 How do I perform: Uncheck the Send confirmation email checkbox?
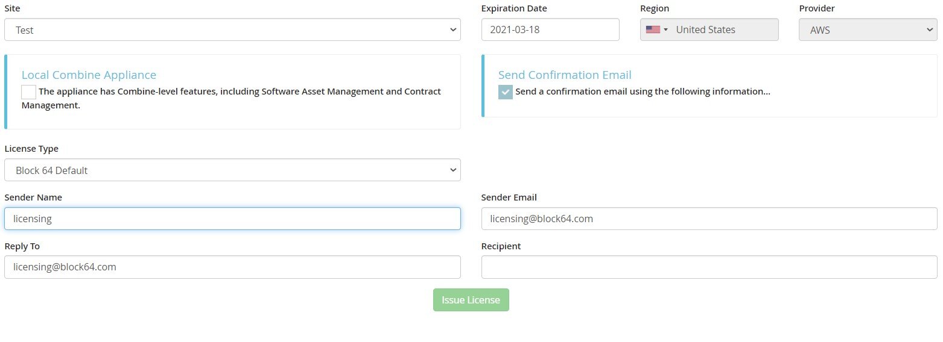point(506,92)
